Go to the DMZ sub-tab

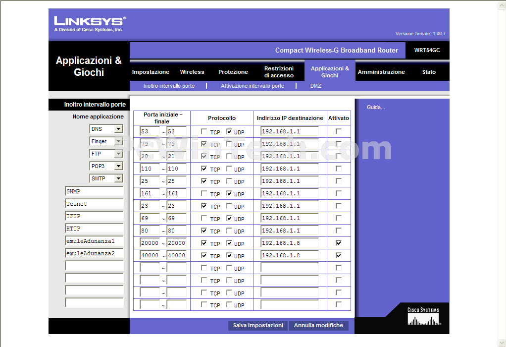(315, 86)
